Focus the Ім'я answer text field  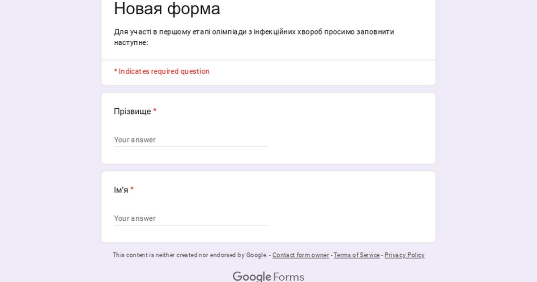coord(191,218)
